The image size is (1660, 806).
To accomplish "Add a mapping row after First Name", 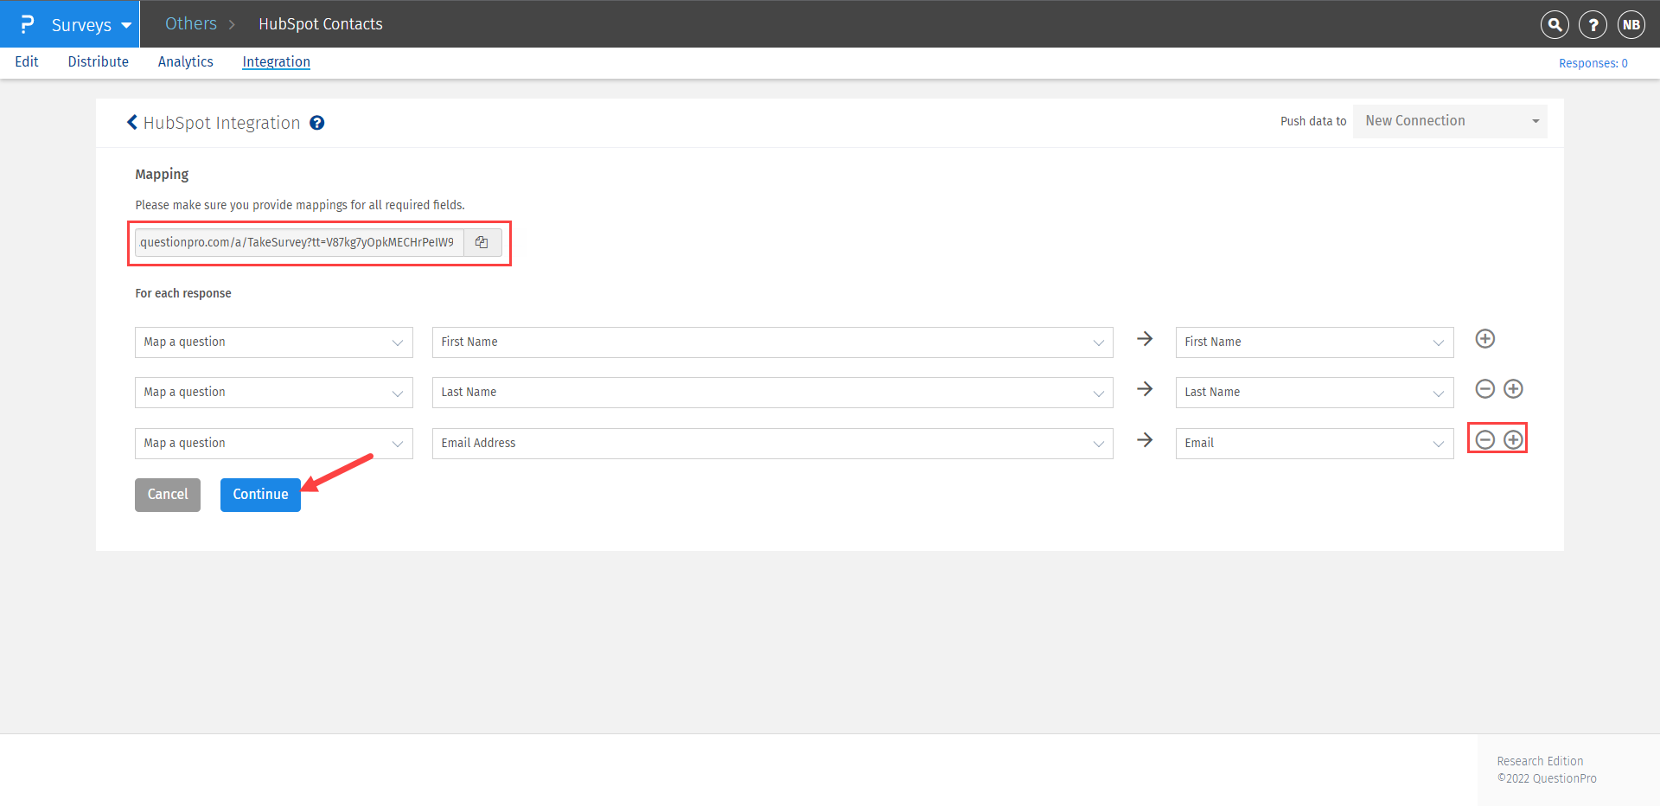I will click(x=1484, y=339).
